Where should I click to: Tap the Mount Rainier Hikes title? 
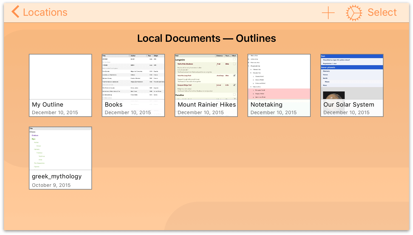[x=207, y=104]
